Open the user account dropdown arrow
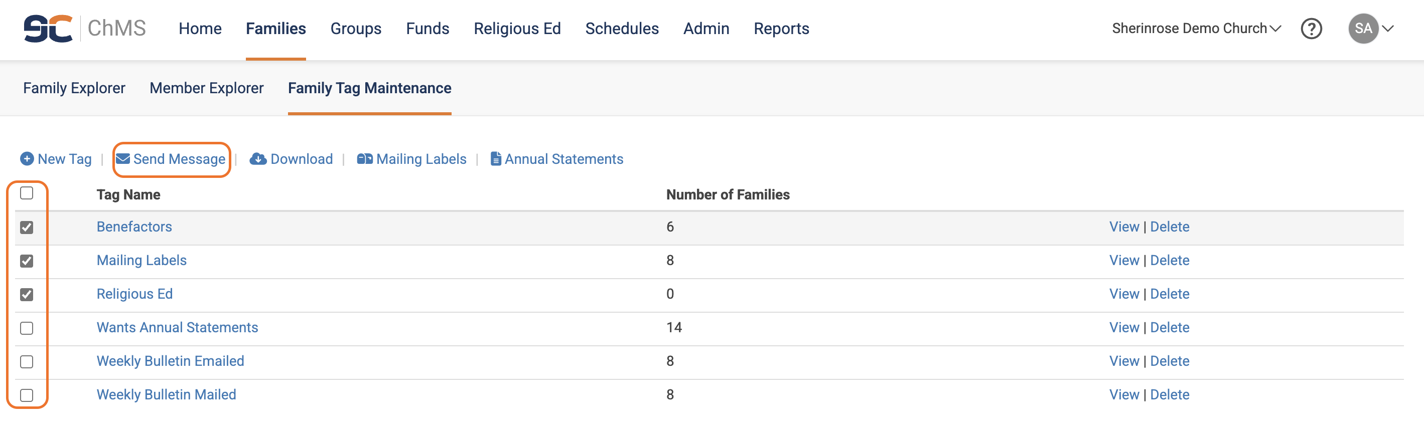This screenshot has width=1424, height=440. (x=1387, y=29)
